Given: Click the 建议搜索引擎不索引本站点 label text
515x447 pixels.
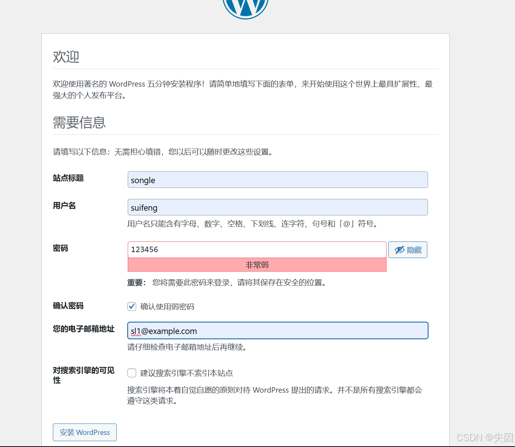Looking at the screenshot, I should tap(186, 373).
